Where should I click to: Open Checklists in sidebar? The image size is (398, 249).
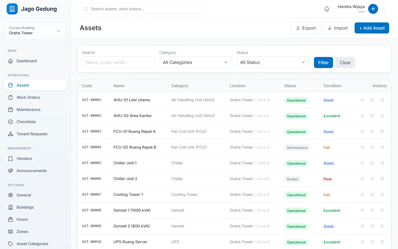(x=35, y=122)
